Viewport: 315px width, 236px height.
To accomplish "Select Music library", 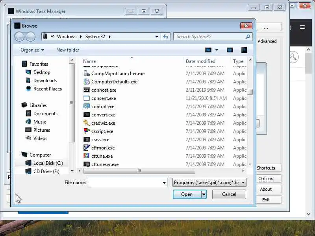I will click(40, 122).
